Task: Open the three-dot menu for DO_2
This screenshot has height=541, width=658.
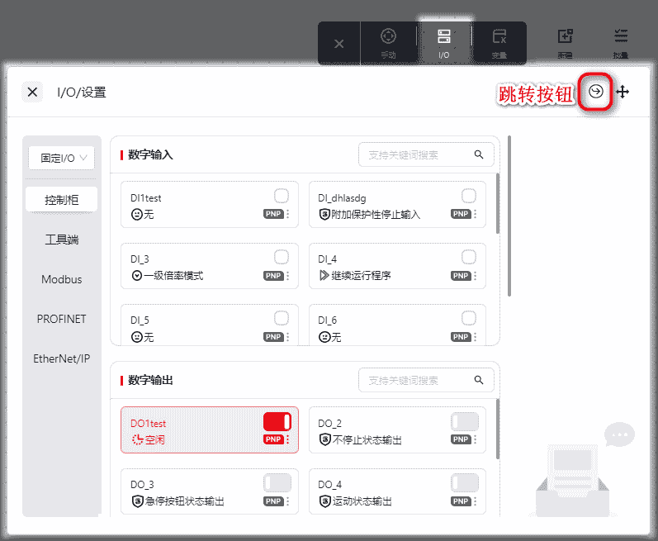Action: coord(476,440)
